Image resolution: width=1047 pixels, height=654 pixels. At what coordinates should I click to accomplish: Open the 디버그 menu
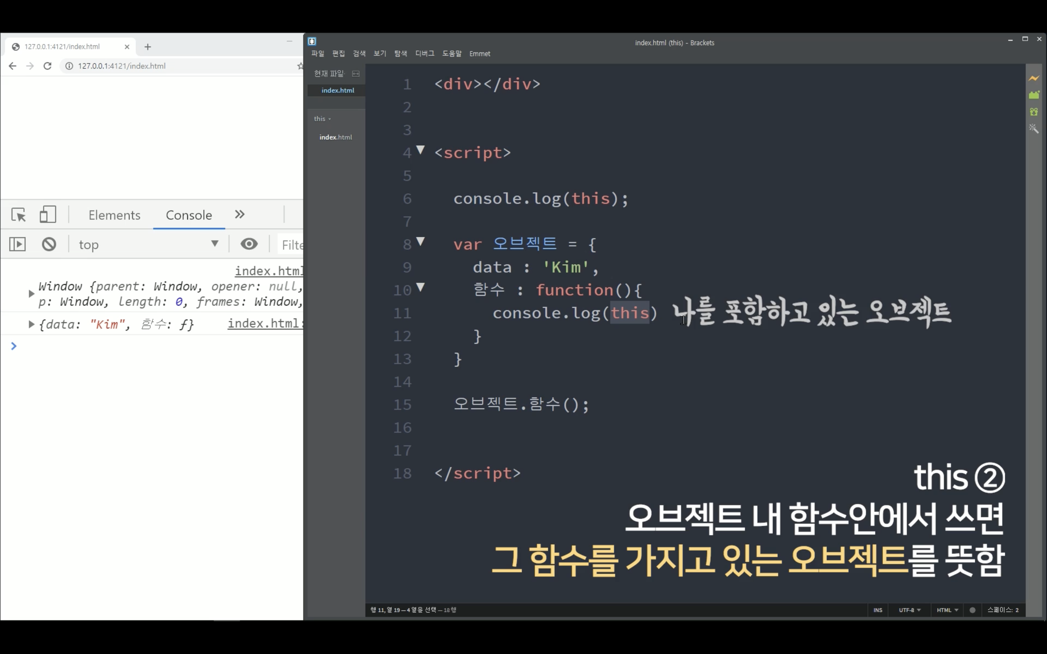tap(424, 54)
